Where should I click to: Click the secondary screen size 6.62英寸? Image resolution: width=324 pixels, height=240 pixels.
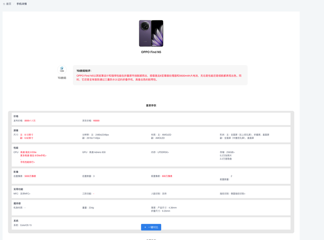29,138
